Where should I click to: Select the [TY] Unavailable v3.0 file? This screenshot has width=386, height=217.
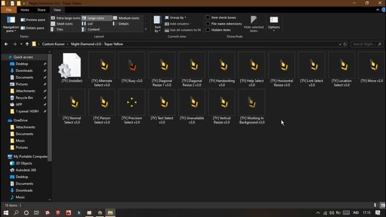point(192,107)
